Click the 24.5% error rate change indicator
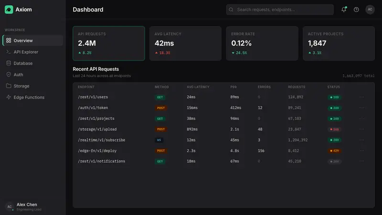Image resolution: width=382 pixels, height=215 pixels. (239, 53)
